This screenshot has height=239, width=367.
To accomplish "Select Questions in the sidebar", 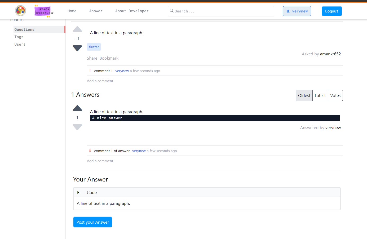I will 39,29.
